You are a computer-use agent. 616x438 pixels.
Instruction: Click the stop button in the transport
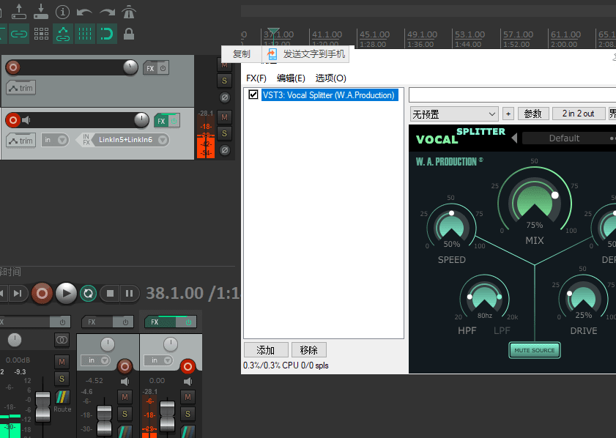[x=110, y=294]
